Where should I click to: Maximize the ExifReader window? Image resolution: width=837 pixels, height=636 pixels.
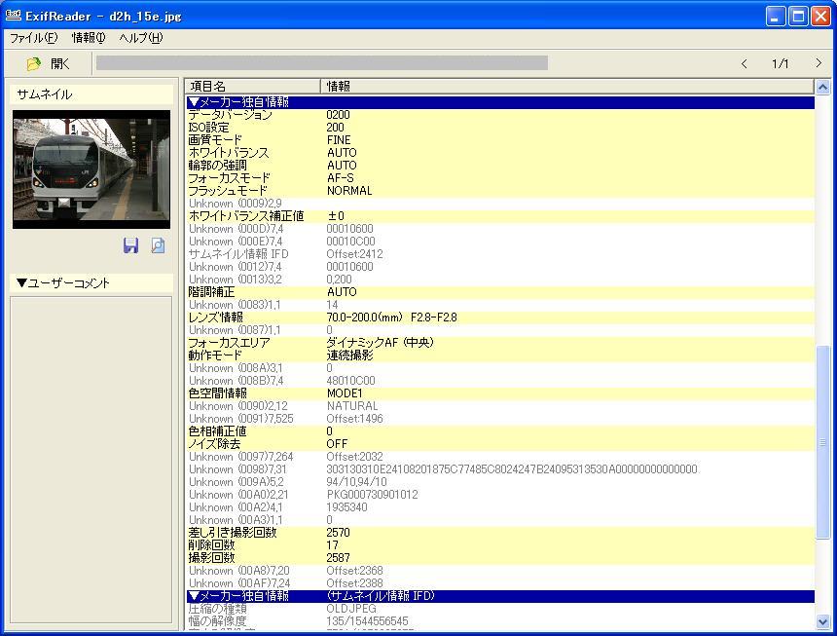coord(799,16)
